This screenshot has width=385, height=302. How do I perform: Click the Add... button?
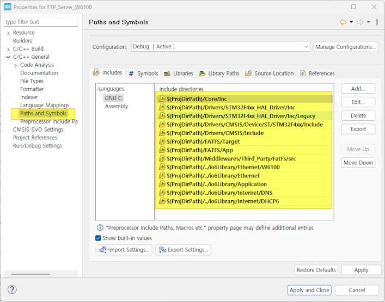(358, 89)
